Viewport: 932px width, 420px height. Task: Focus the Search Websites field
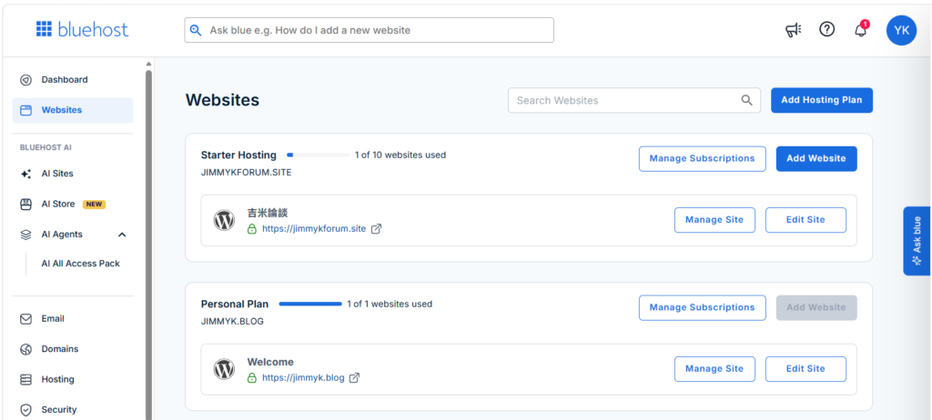[x=634, y=100]
